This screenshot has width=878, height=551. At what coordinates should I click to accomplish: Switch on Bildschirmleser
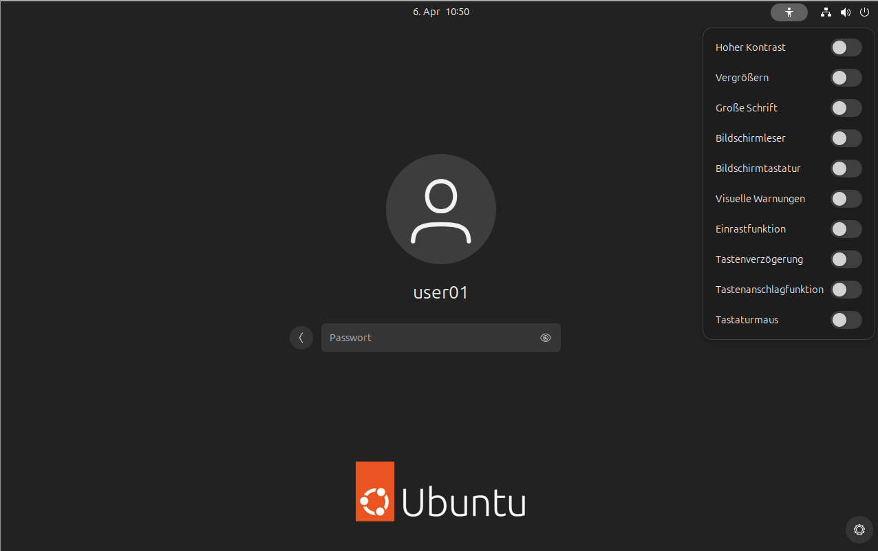point(846,138)
